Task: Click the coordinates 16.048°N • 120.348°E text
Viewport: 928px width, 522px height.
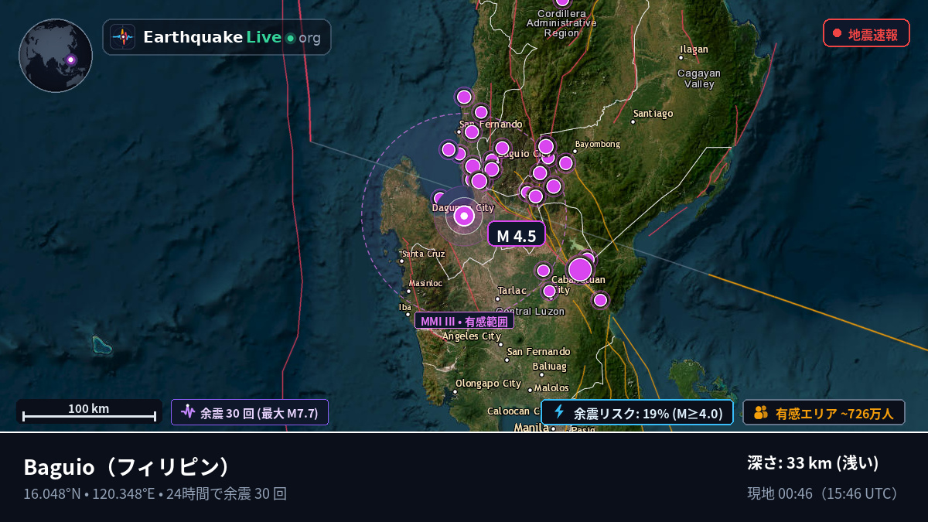Action: pyautogui.click(x=89, y=493)
